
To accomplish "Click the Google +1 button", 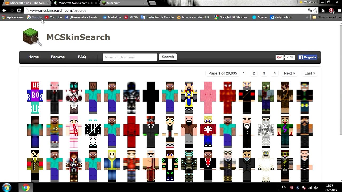I will [x=279, y=57].
